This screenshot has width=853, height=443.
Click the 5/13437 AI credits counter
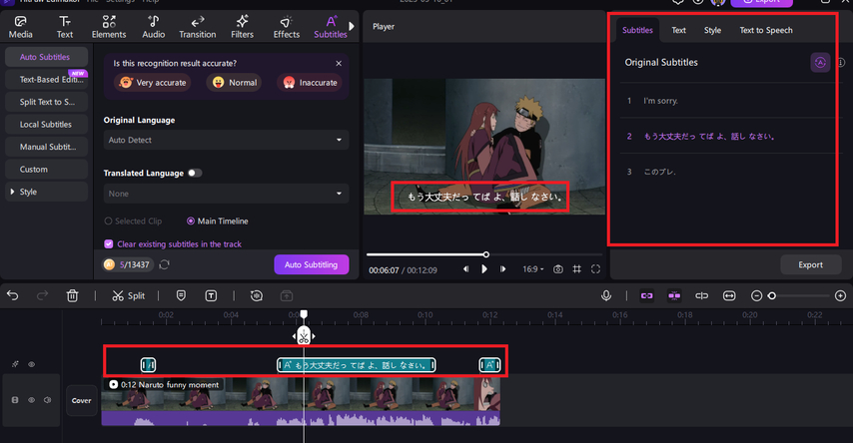(129, 264)
